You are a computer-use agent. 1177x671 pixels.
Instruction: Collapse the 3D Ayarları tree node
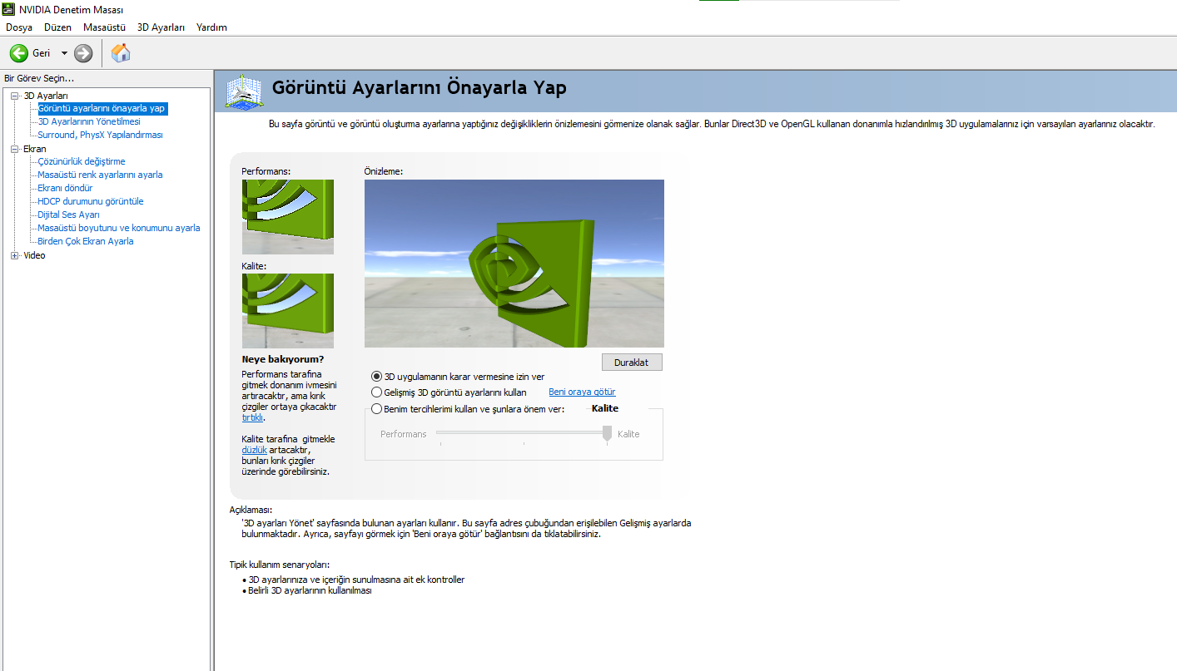click(14, 96)
